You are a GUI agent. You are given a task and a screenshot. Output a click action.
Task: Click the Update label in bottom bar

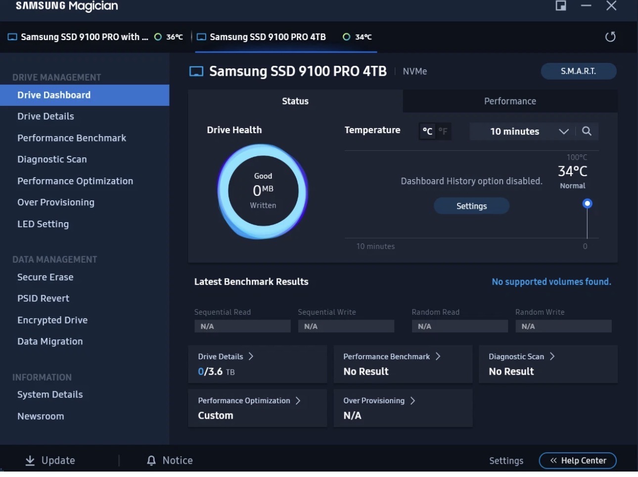(58, 461)
